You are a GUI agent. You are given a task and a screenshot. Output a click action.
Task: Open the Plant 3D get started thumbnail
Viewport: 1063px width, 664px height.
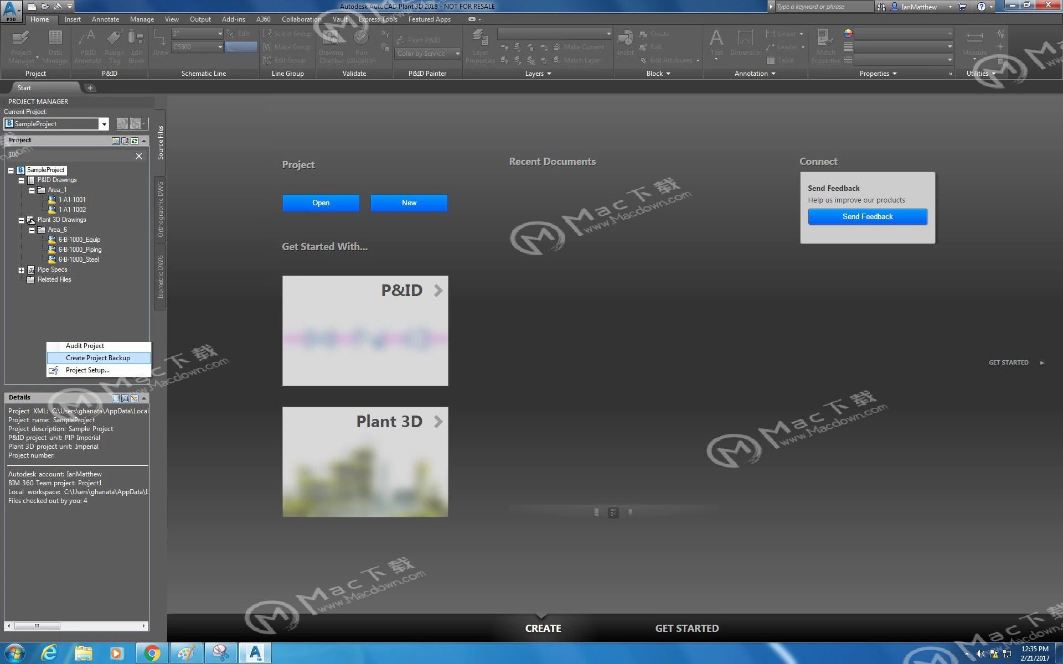(x=365, y=462)
